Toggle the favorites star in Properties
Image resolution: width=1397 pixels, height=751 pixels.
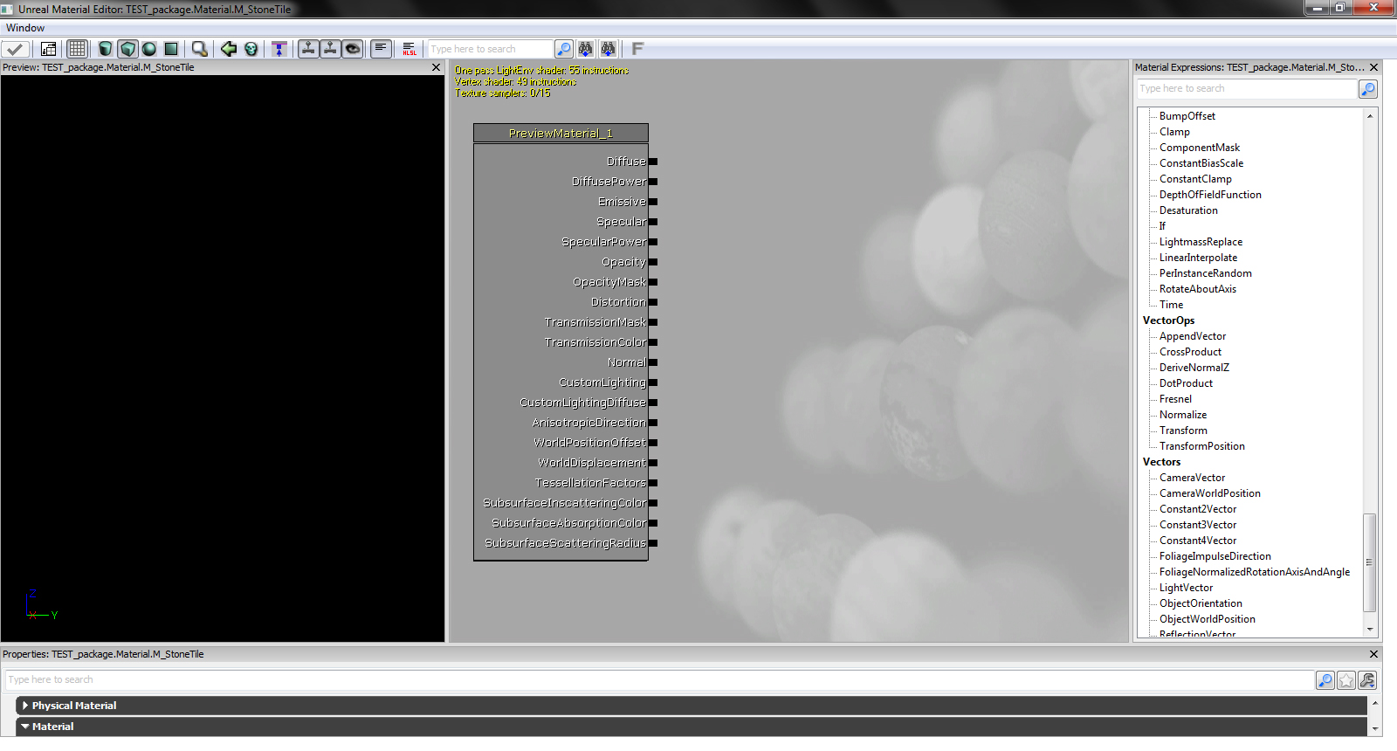coord(1346,680)
